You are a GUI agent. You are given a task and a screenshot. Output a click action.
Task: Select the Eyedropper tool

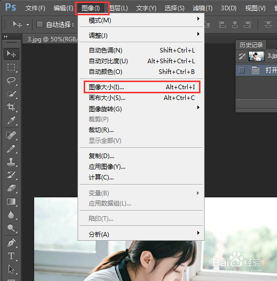(11, 120)
